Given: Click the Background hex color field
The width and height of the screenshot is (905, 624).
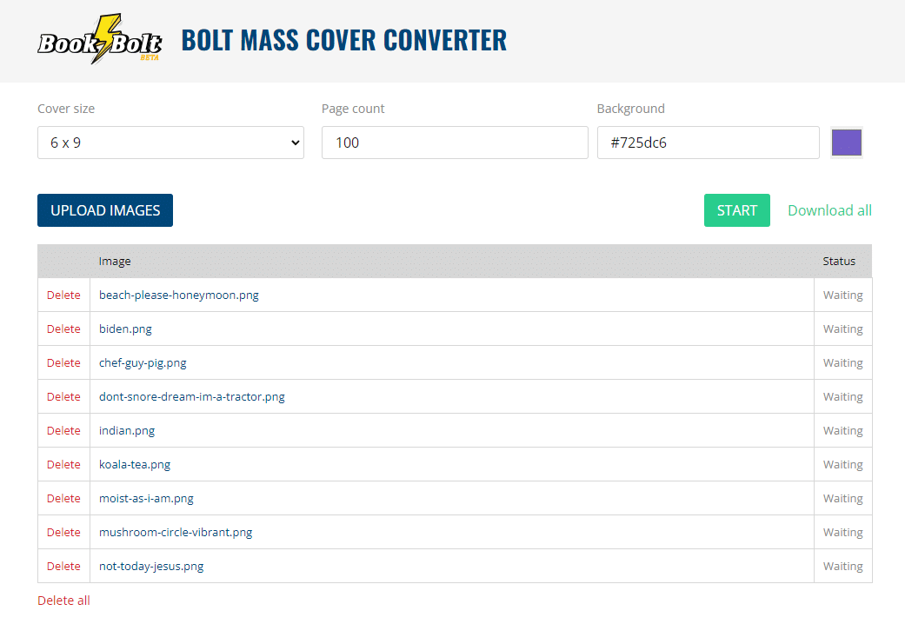Looking at the screenshot, I should point(709,143).
